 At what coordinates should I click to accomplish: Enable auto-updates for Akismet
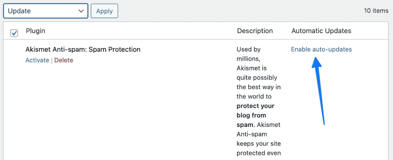pyautogui.click(x=321, y=50)
